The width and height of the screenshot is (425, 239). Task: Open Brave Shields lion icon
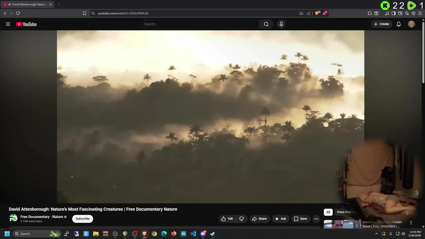(x=317, y=13)
